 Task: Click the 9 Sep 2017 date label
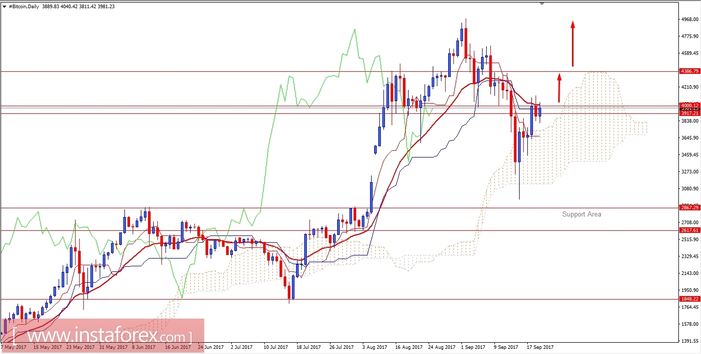(506, 347)
